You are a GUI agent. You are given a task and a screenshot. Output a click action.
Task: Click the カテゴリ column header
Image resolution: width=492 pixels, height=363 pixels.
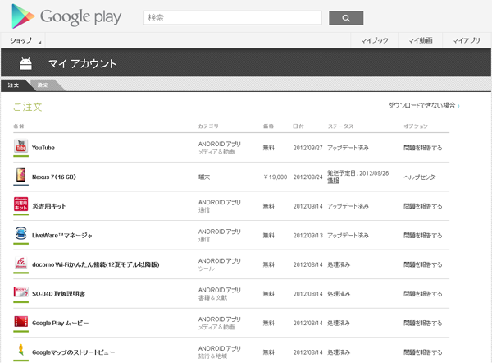pos(208,126)
